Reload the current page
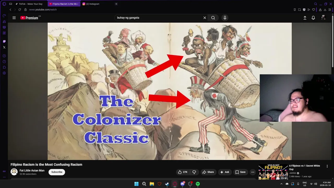Screen dimensions: 334x188 (20, 10)
